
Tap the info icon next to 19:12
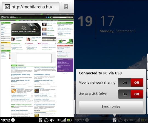pos(13,120)
